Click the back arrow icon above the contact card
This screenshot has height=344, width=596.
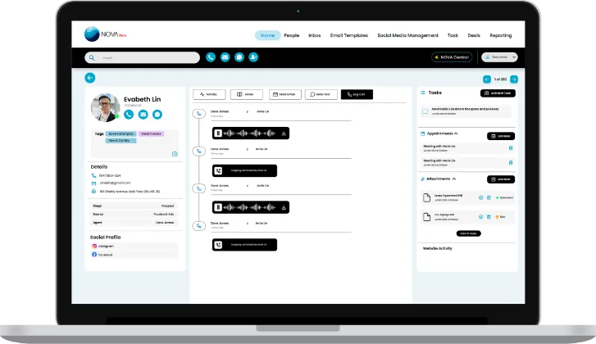tap(90, 78)
